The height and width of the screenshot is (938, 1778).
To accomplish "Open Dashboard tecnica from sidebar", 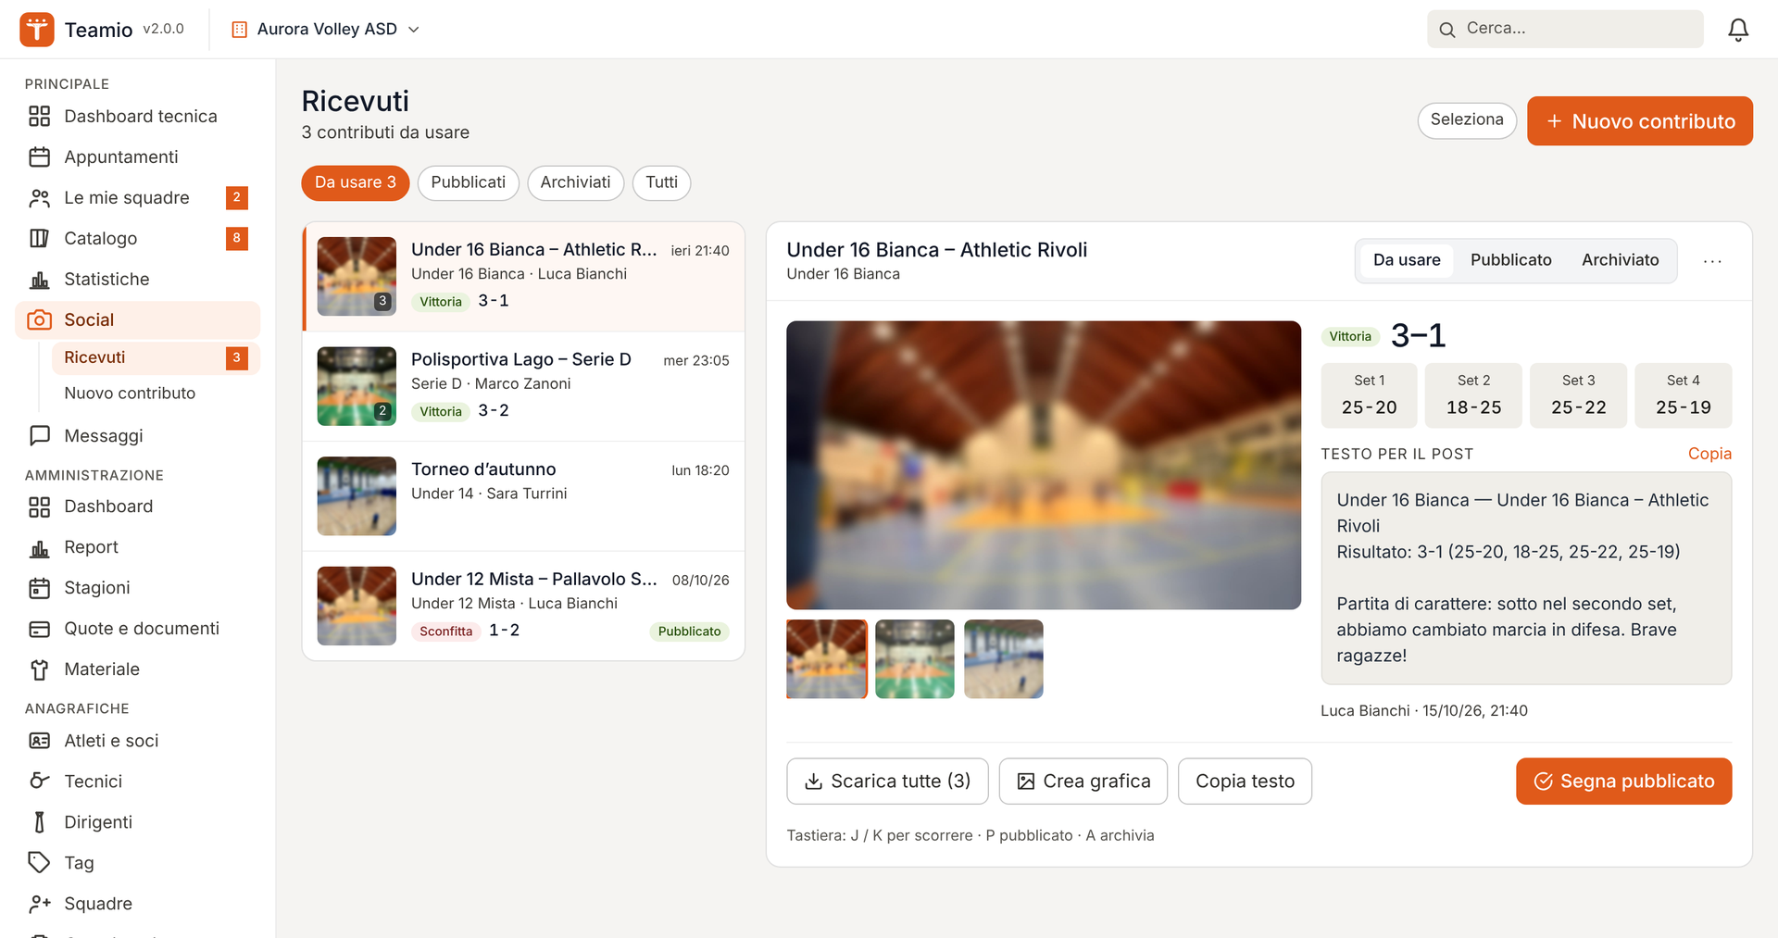I will (138, 116).
